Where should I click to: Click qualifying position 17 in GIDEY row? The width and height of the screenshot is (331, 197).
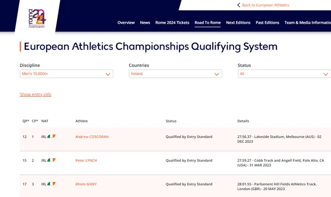[24, 184]
